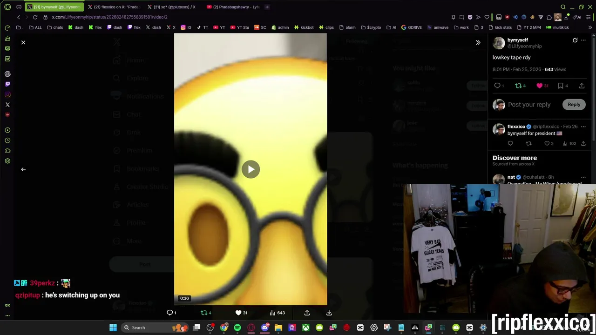Open more options on bymyself's post
Screen dimensions: 596x335
(x=583, y=40)
